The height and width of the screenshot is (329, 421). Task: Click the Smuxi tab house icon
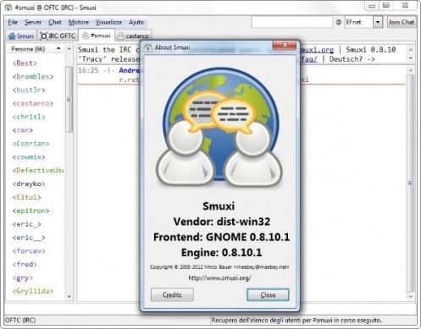tap(12, 36)
